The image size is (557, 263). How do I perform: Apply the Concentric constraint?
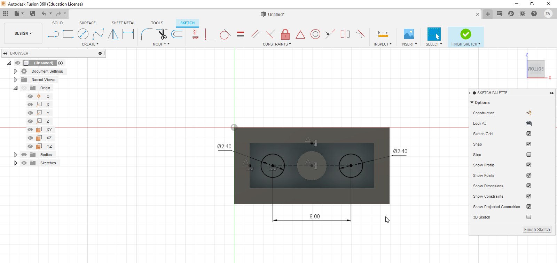coord(315,34)
